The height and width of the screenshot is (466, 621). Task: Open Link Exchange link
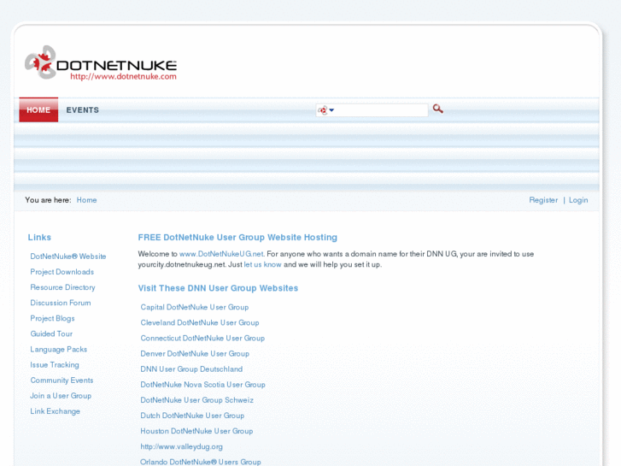[55, 411]
